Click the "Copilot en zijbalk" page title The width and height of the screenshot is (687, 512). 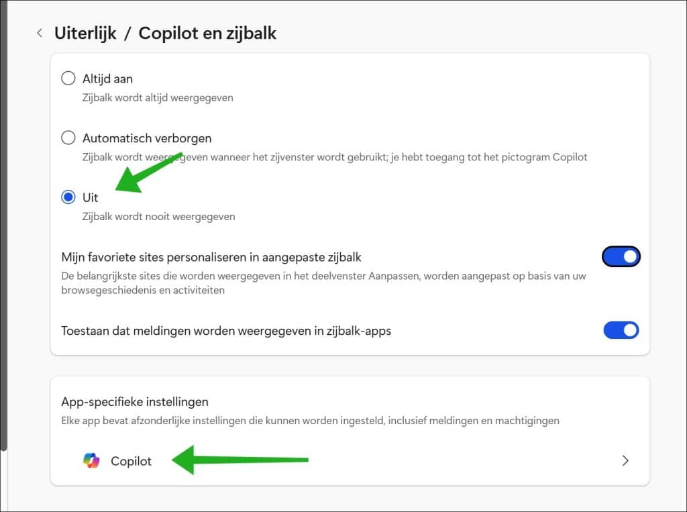[209, 32]
